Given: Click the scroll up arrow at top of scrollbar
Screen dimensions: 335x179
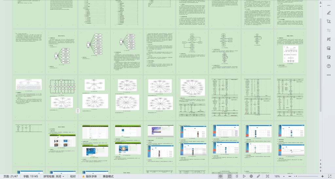Looking at the screenshot, I should 321,7.
